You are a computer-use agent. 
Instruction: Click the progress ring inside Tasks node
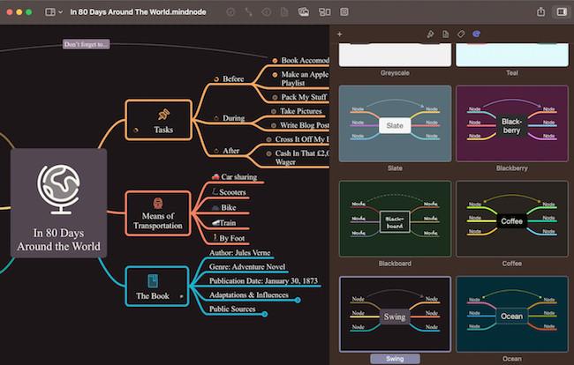tap(136, 130)
